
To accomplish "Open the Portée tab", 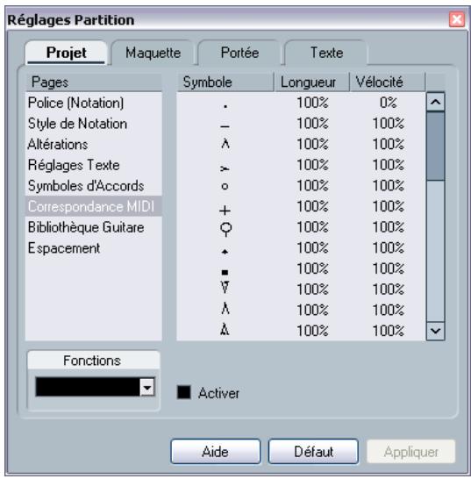I will [239, 53].
